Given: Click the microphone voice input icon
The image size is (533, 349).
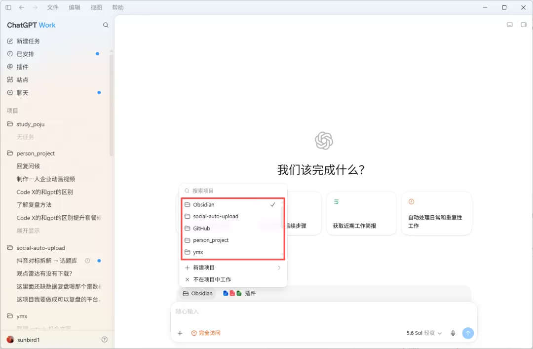Looking at the screenshot, I should click(x=453, y=333).
